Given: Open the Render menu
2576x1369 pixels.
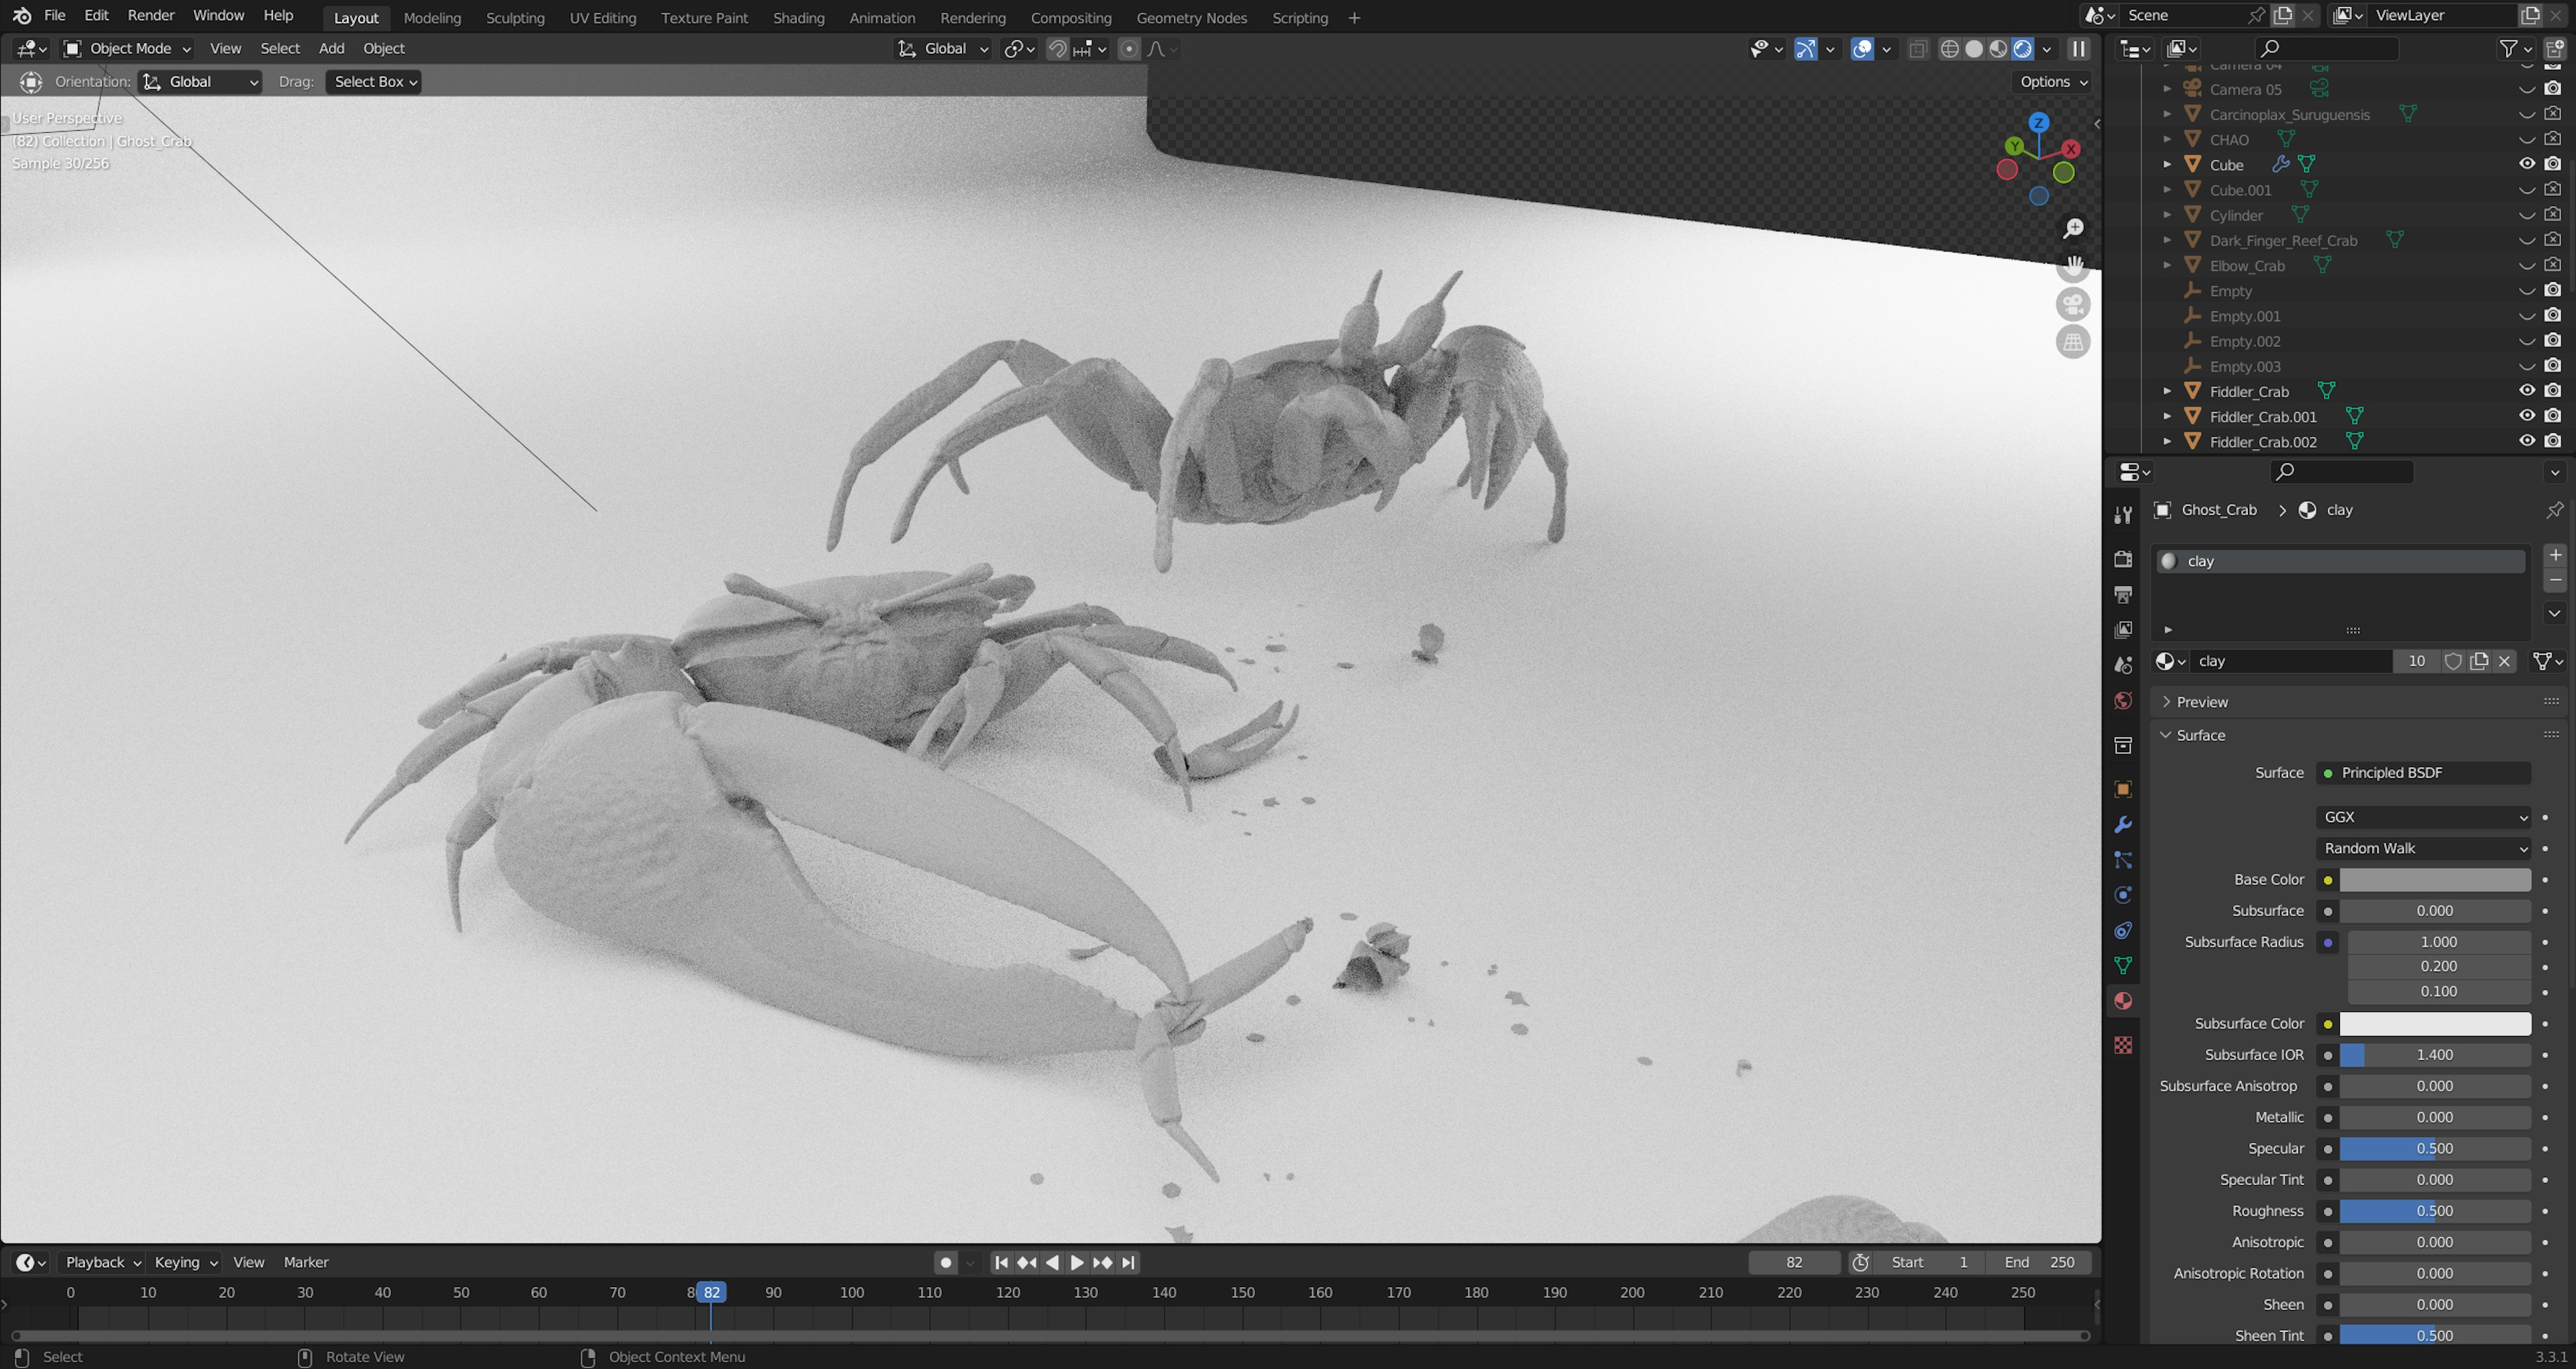Looking at the screenshot, I should 151,16.
